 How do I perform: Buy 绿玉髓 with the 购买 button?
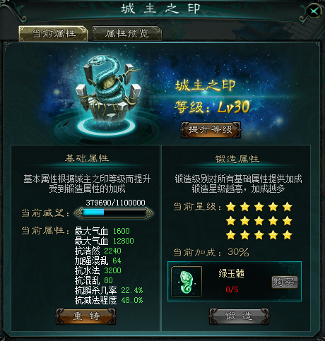point(285,282)
